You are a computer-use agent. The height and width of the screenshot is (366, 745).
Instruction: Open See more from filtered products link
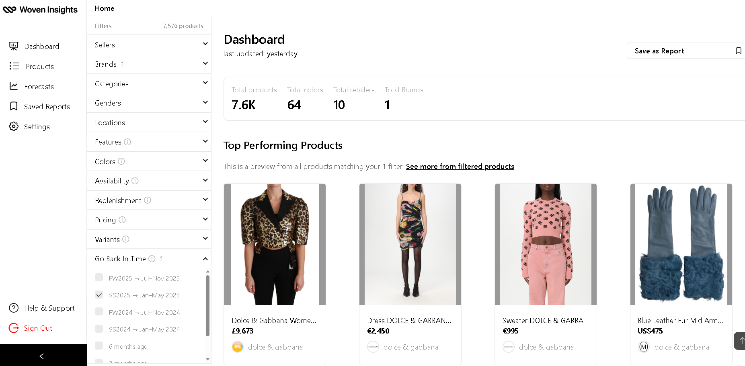(460, 166)
